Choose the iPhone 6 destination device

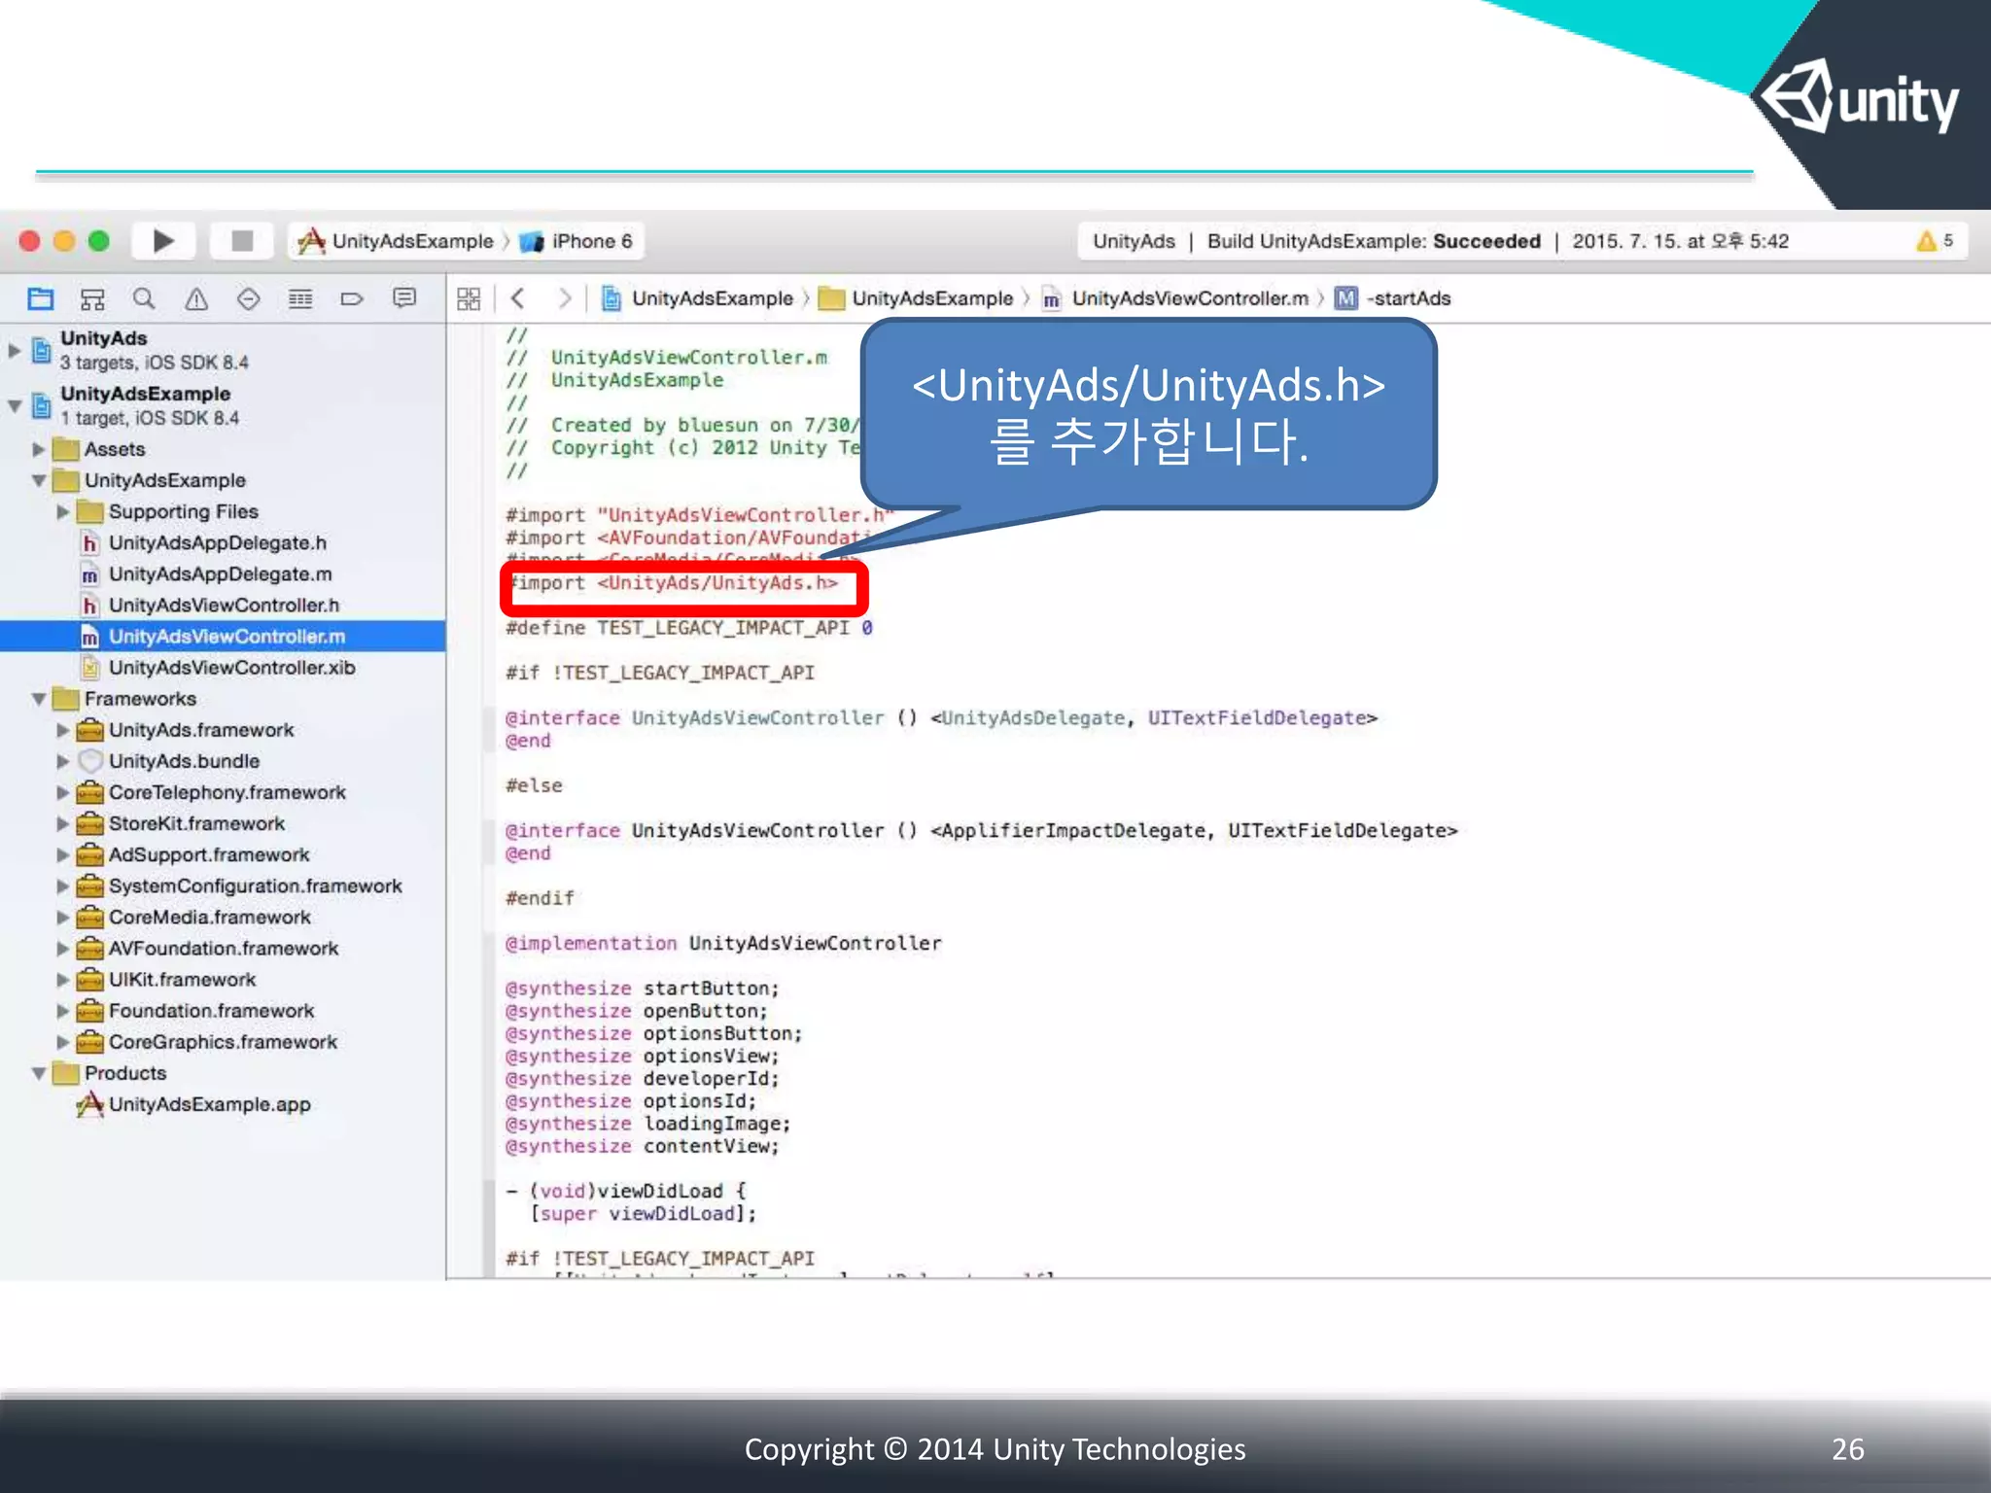pyautogui.click(x=576, y=241)
